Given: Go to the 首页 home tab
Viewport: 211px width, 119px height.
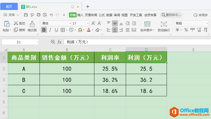Looking at the screenshot, I should pos(9,7).
